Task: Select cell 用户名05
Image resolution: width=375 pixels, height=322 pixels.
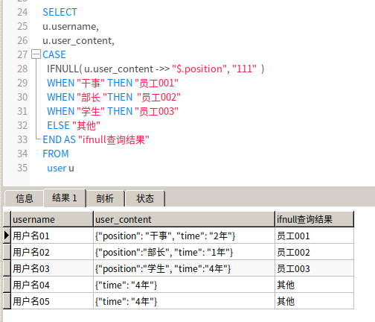Action: (x=52, y=301)
